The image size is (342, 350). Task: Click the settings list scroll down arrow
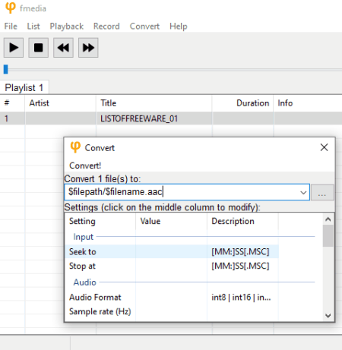pos(328,316)
